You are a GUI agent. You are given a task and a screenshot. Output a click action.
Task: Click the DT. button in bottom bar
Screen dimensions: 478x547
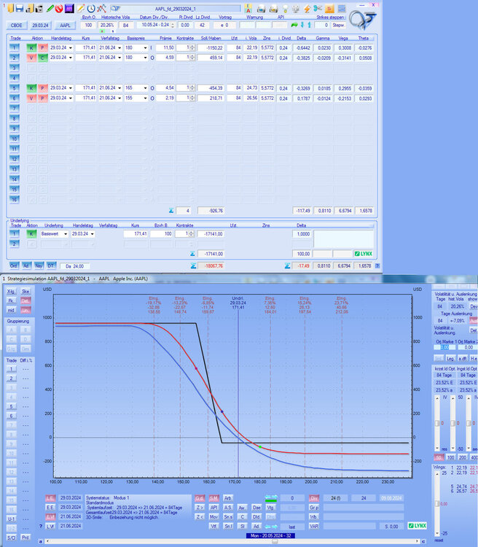51,265
